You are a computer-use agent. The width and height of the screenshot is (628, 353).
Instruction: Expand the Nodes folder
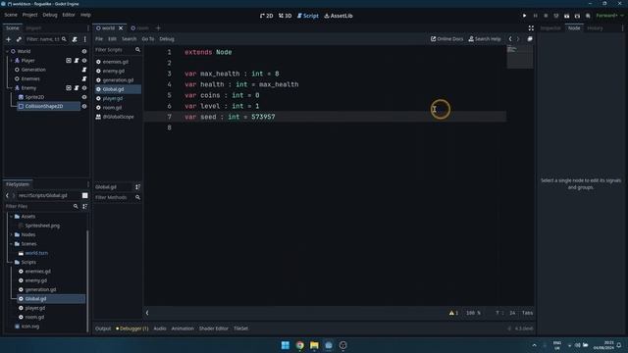coord(11,234)
